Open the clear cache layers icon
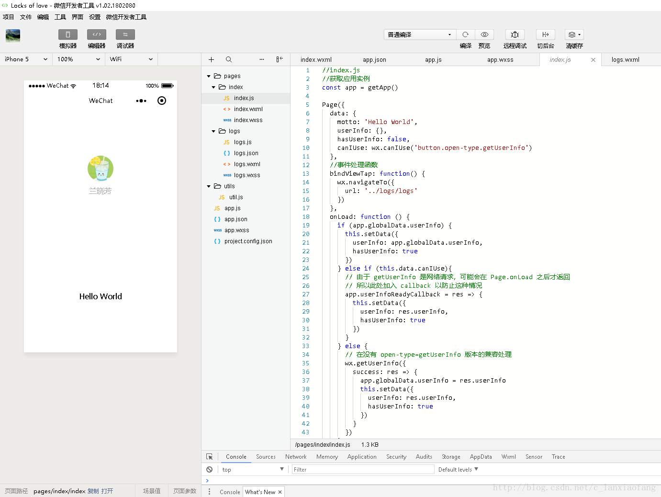Screen dimensions: 661x497 click(574, 34)
